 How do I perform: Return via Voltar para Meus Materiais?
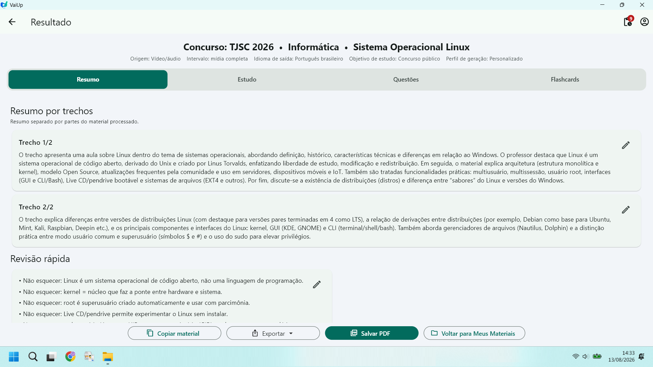click(x=474, y=333)
